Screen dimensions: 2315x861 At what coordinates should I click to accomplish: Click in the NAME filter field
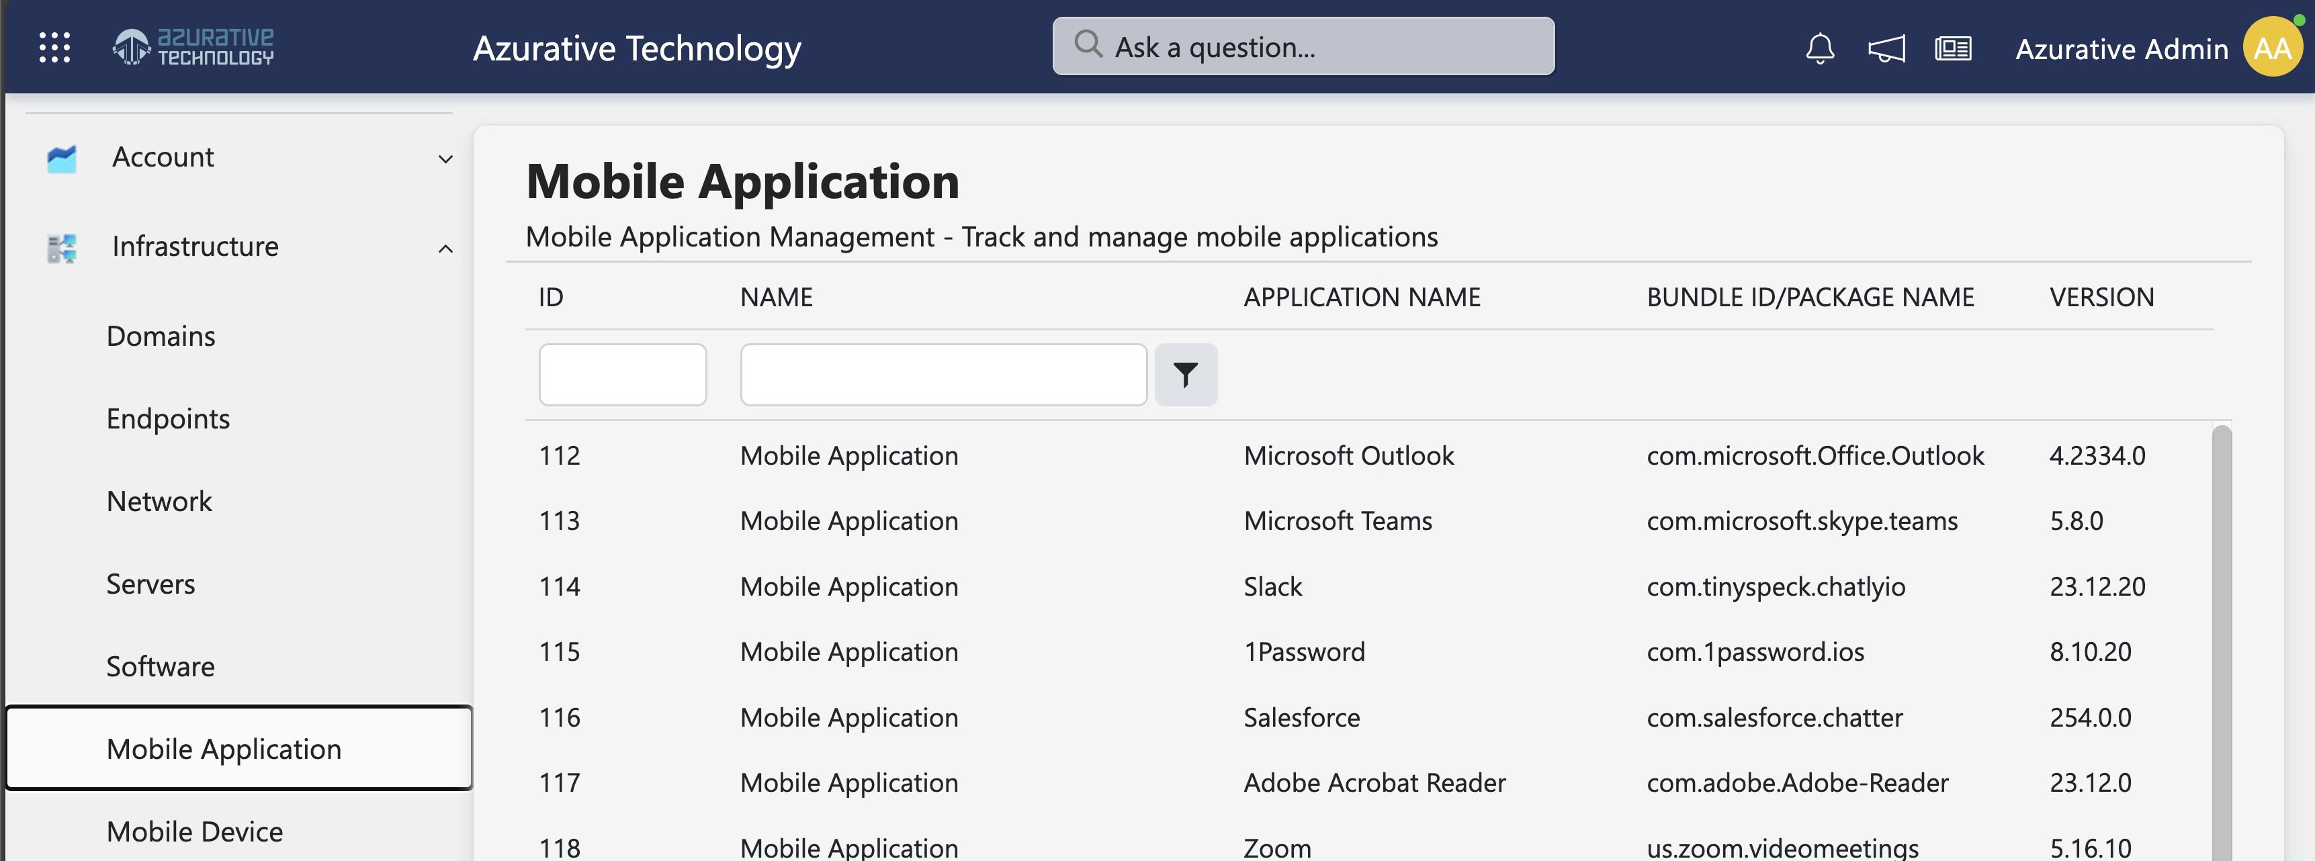[x=942, y=373]
